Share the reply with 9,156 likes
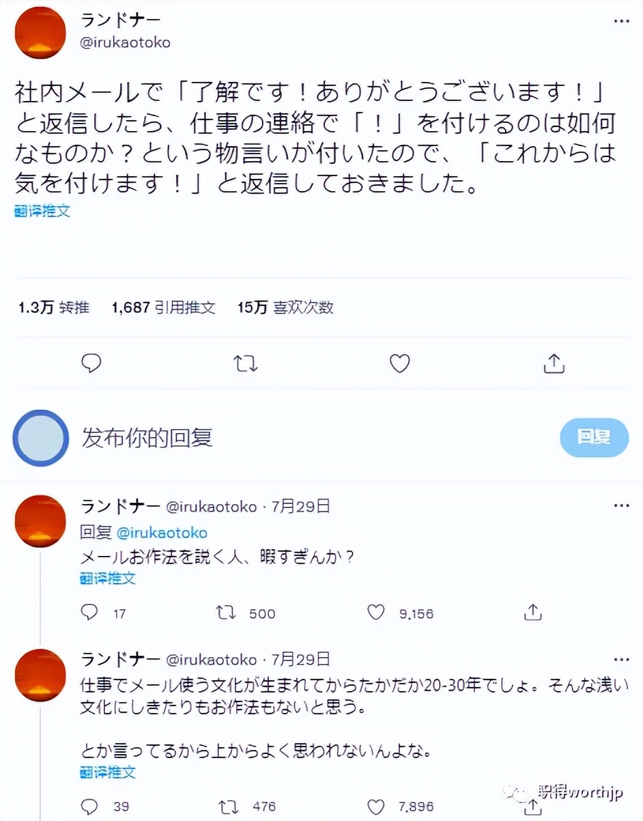Screen dimensions: 643x821 click(x=533, y=612)
